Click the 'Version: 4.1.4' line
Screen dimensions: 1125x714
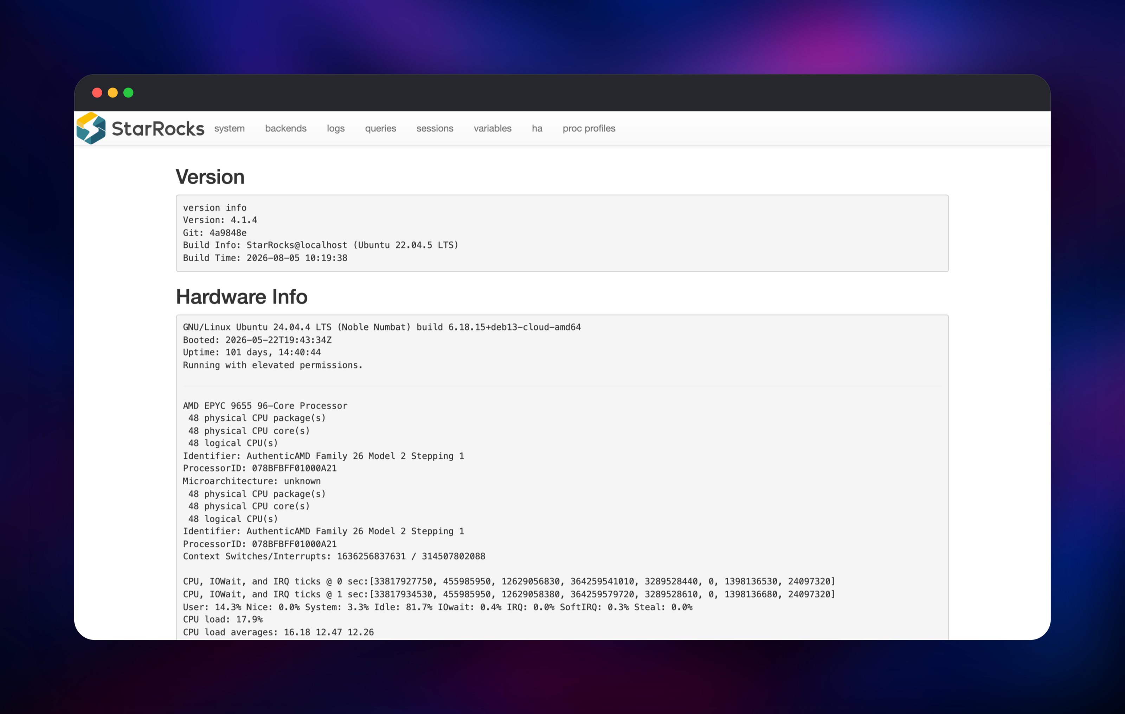[x=220, y=220]
